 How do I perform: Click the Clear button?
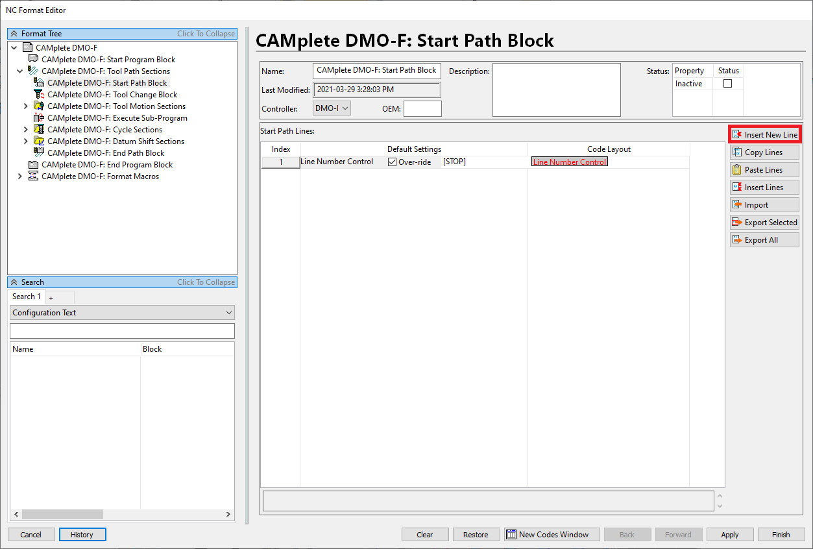click(425, 535)
